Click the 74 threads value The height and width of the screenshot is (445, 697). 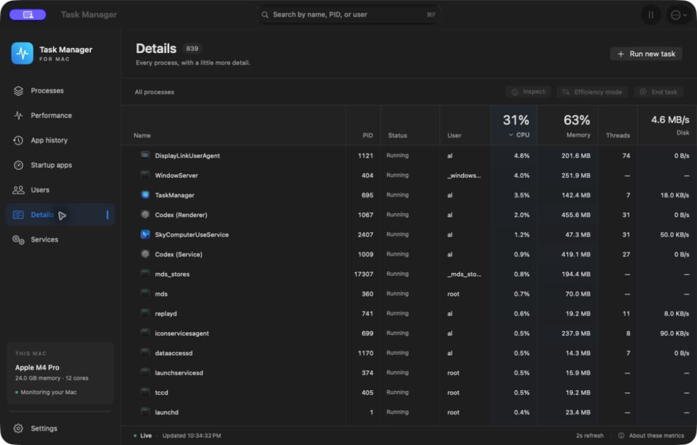tap(626, 156)
